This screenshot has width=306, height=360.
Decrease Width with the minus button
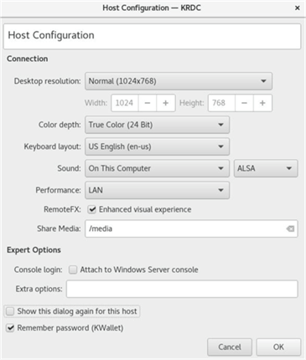[x=148, y=103]
